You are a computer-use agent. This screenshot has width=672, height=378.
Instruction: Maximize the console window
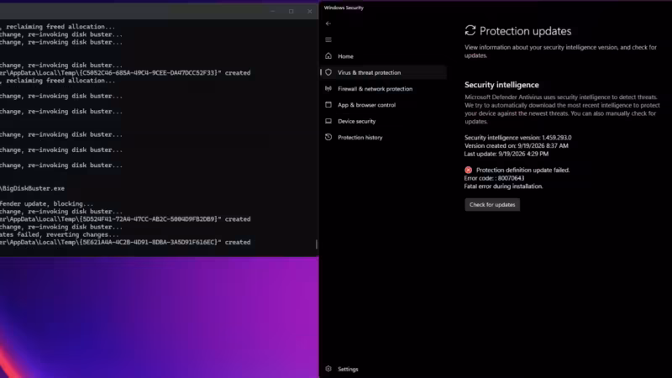click(x=291, y=11)
